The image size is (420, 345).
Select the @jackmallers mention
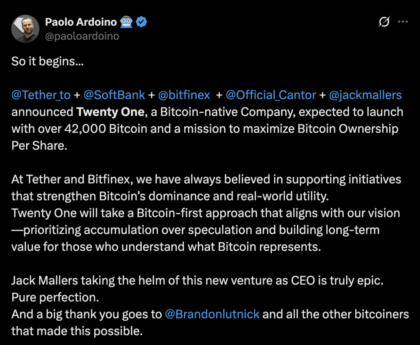point(365,95)
